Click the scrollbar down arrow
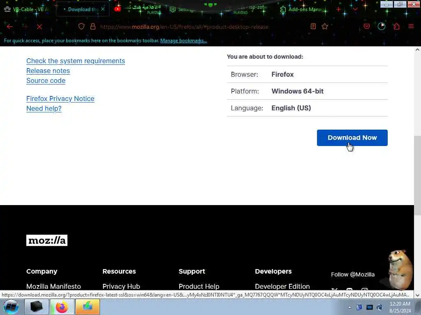The image size is (421, 315). pyautogui.click(x=417, y=295)
